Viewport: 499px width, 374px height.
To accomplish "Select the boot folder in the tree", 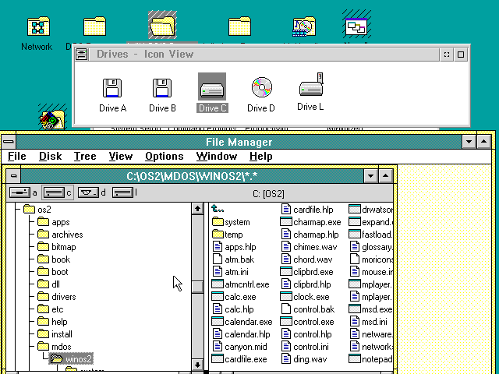I will 53,272.
